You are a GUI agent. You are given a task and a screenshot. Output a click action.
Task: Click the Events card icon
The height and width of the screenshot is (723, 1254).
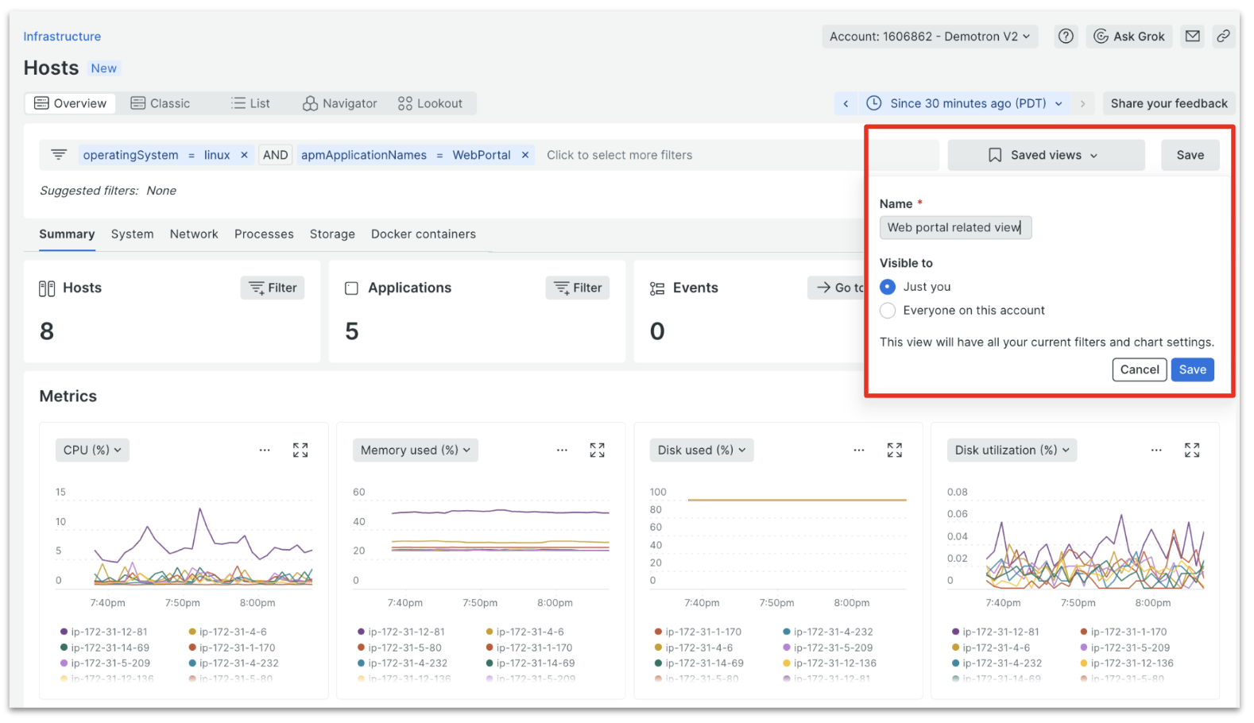tap(657, 288)
